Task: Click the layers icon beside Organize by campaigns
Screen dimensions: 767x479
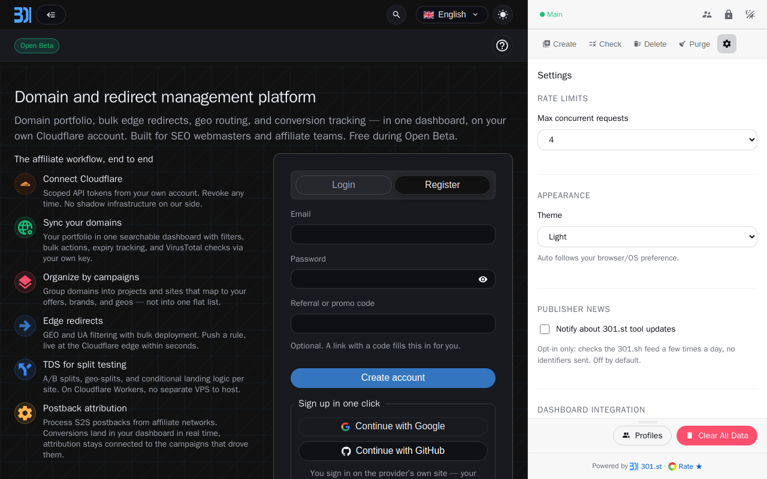Action: (x=25, y=282)
